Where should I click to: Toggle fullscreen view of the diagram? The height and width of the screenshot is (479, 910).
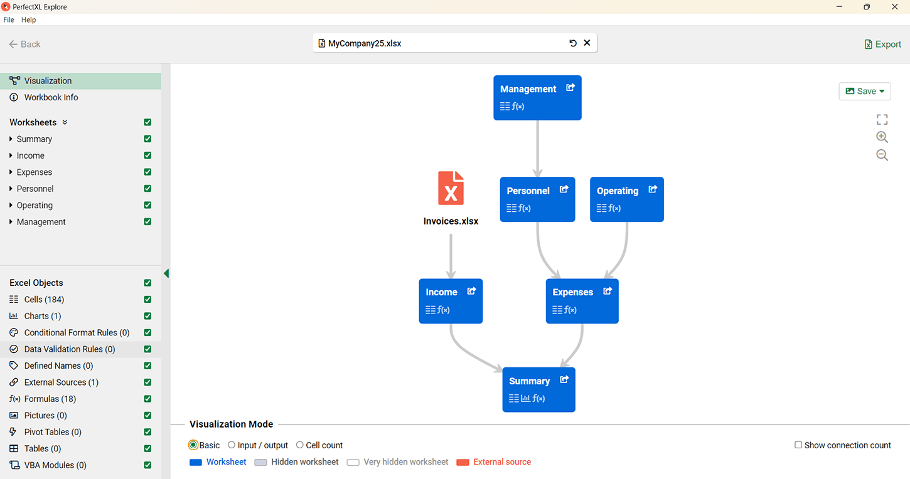coord(882,120)
